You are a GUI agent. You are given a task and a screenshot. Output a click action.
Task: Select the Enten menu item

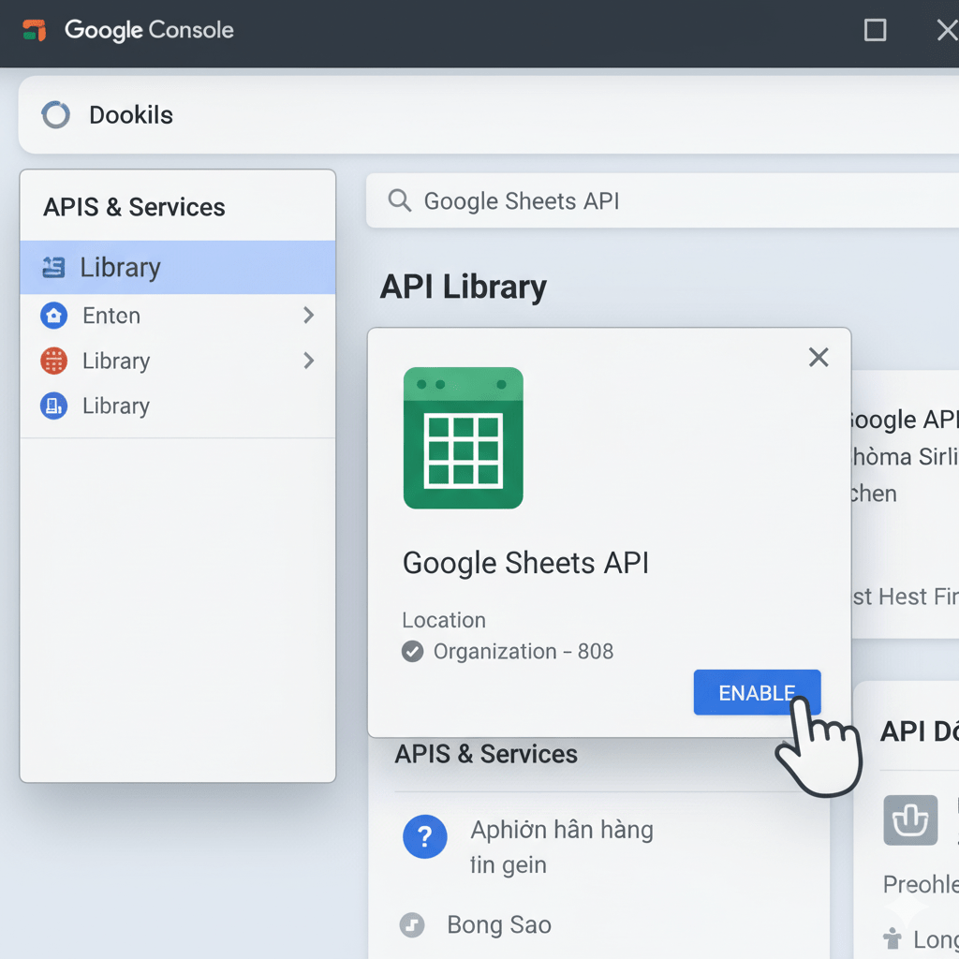pyautogui.click(x=112, y=316)
